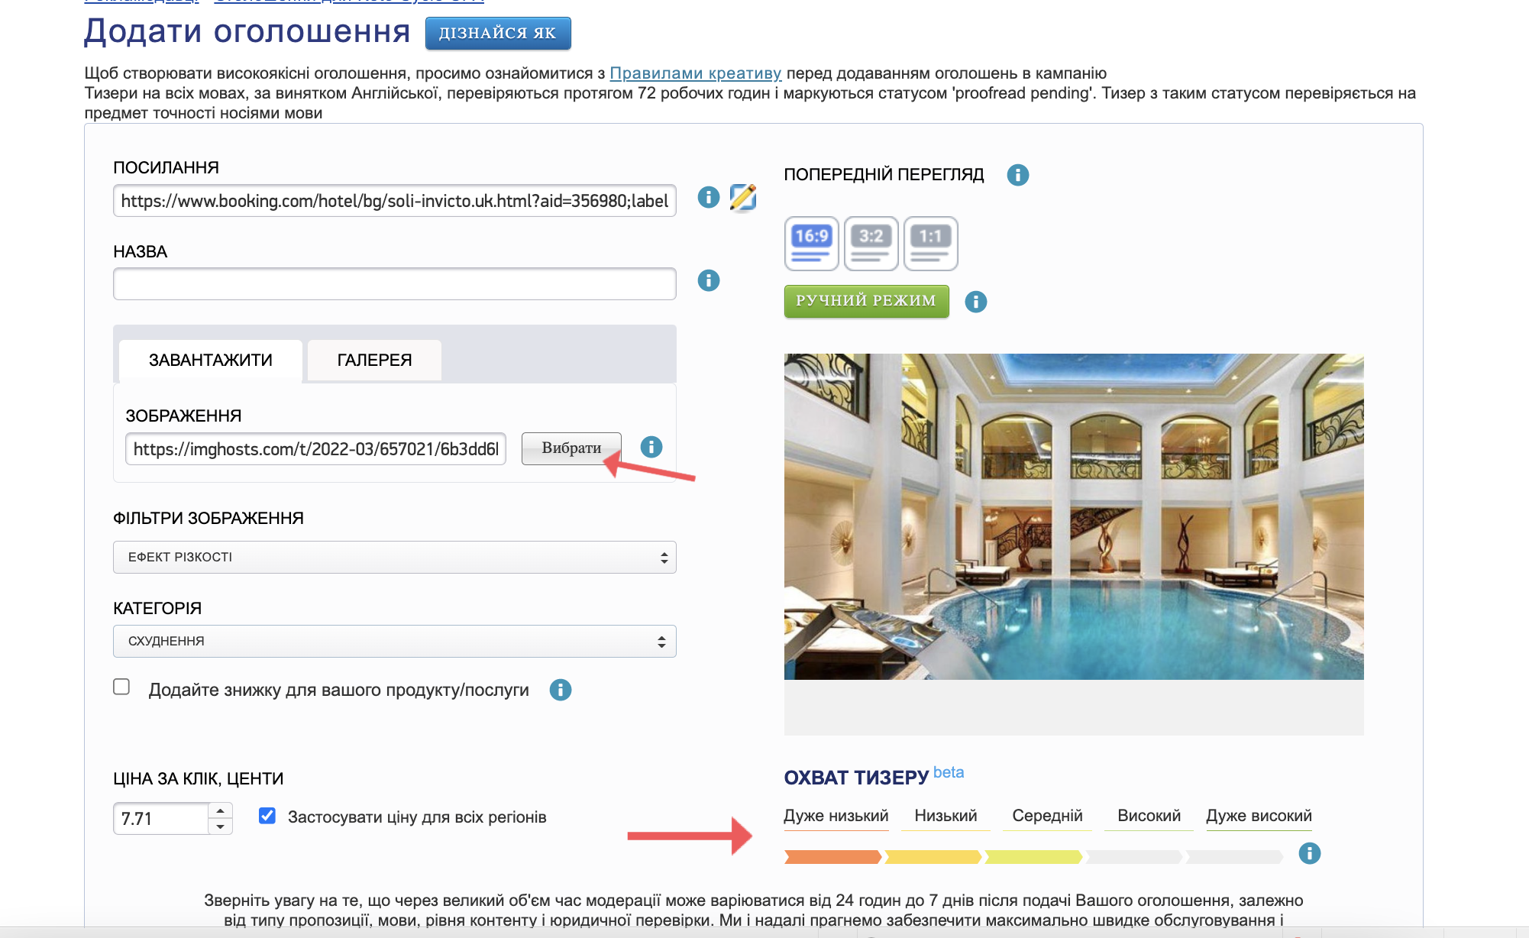The width and height of the screenshot is (1529, 938).
Task: Click the info icon next to РУЧНИЙ РЕЖИМ
Action: pos(975,302)
